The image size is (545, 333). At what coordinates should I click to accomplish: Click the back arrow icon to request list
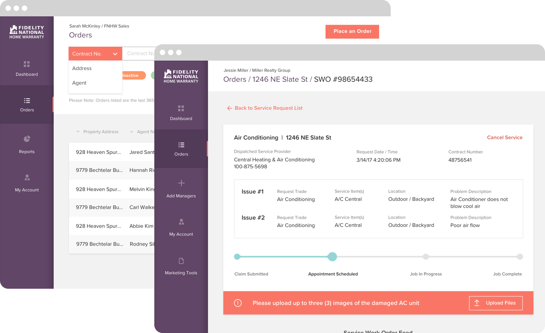coord(230,108)
